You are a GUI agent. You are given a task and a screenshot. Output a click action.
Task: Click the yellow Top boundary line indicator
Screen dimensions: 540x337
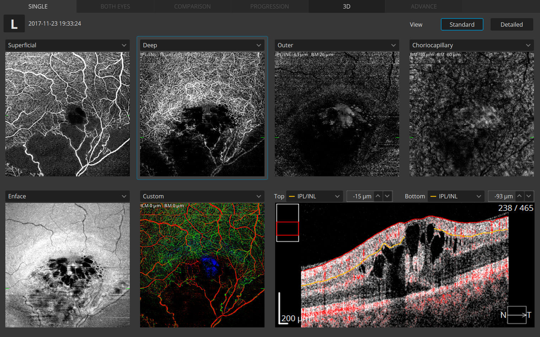[x=292, y=196]
